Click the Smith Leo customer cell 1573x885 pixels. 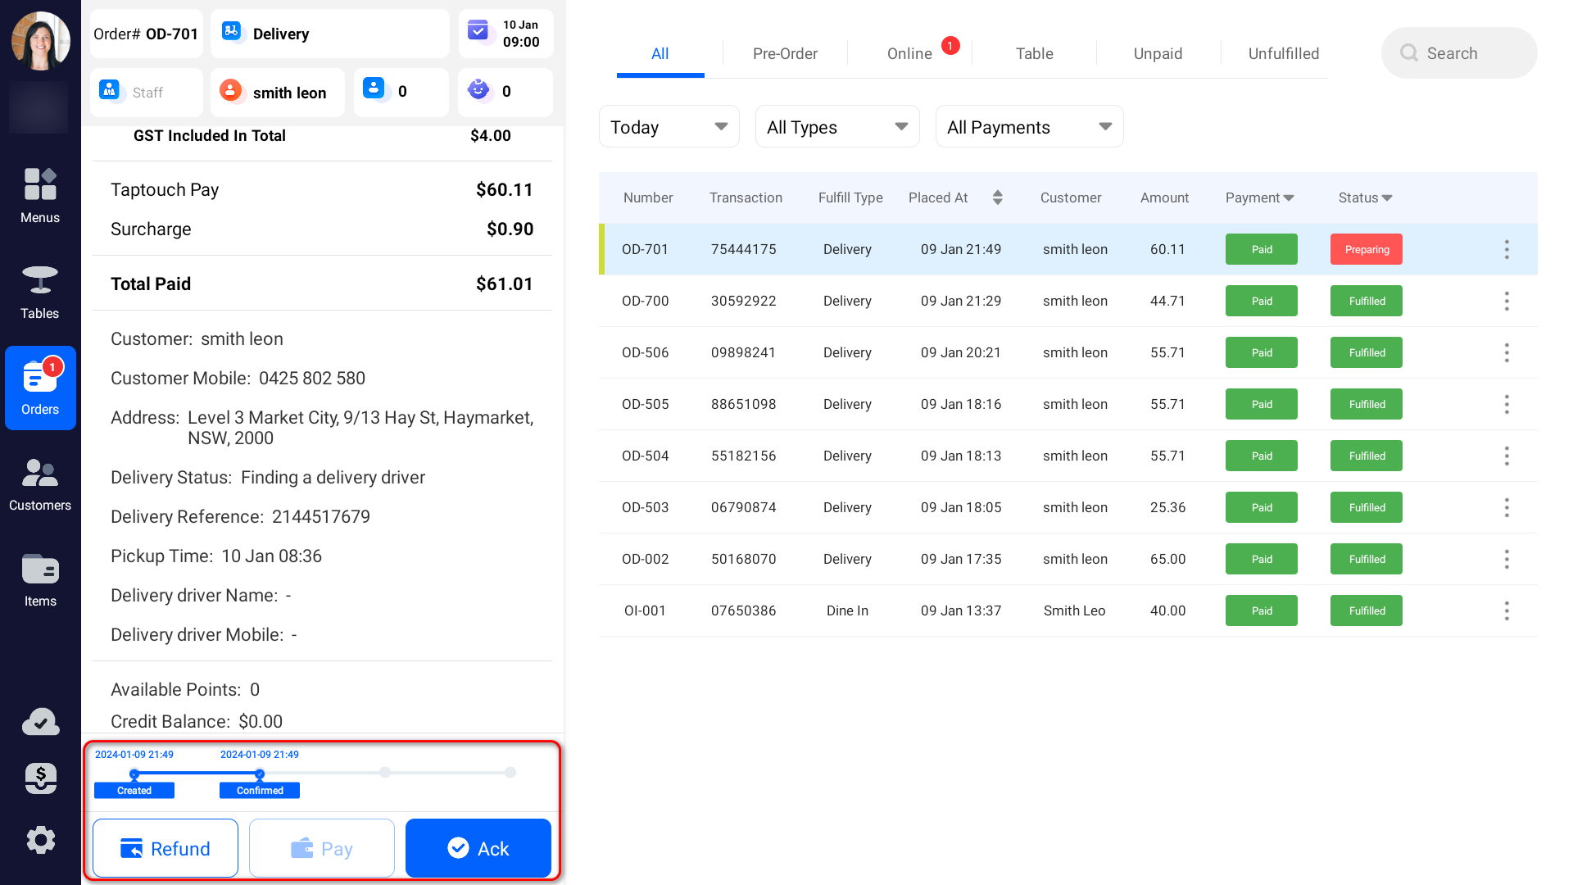coord(1074,610)
